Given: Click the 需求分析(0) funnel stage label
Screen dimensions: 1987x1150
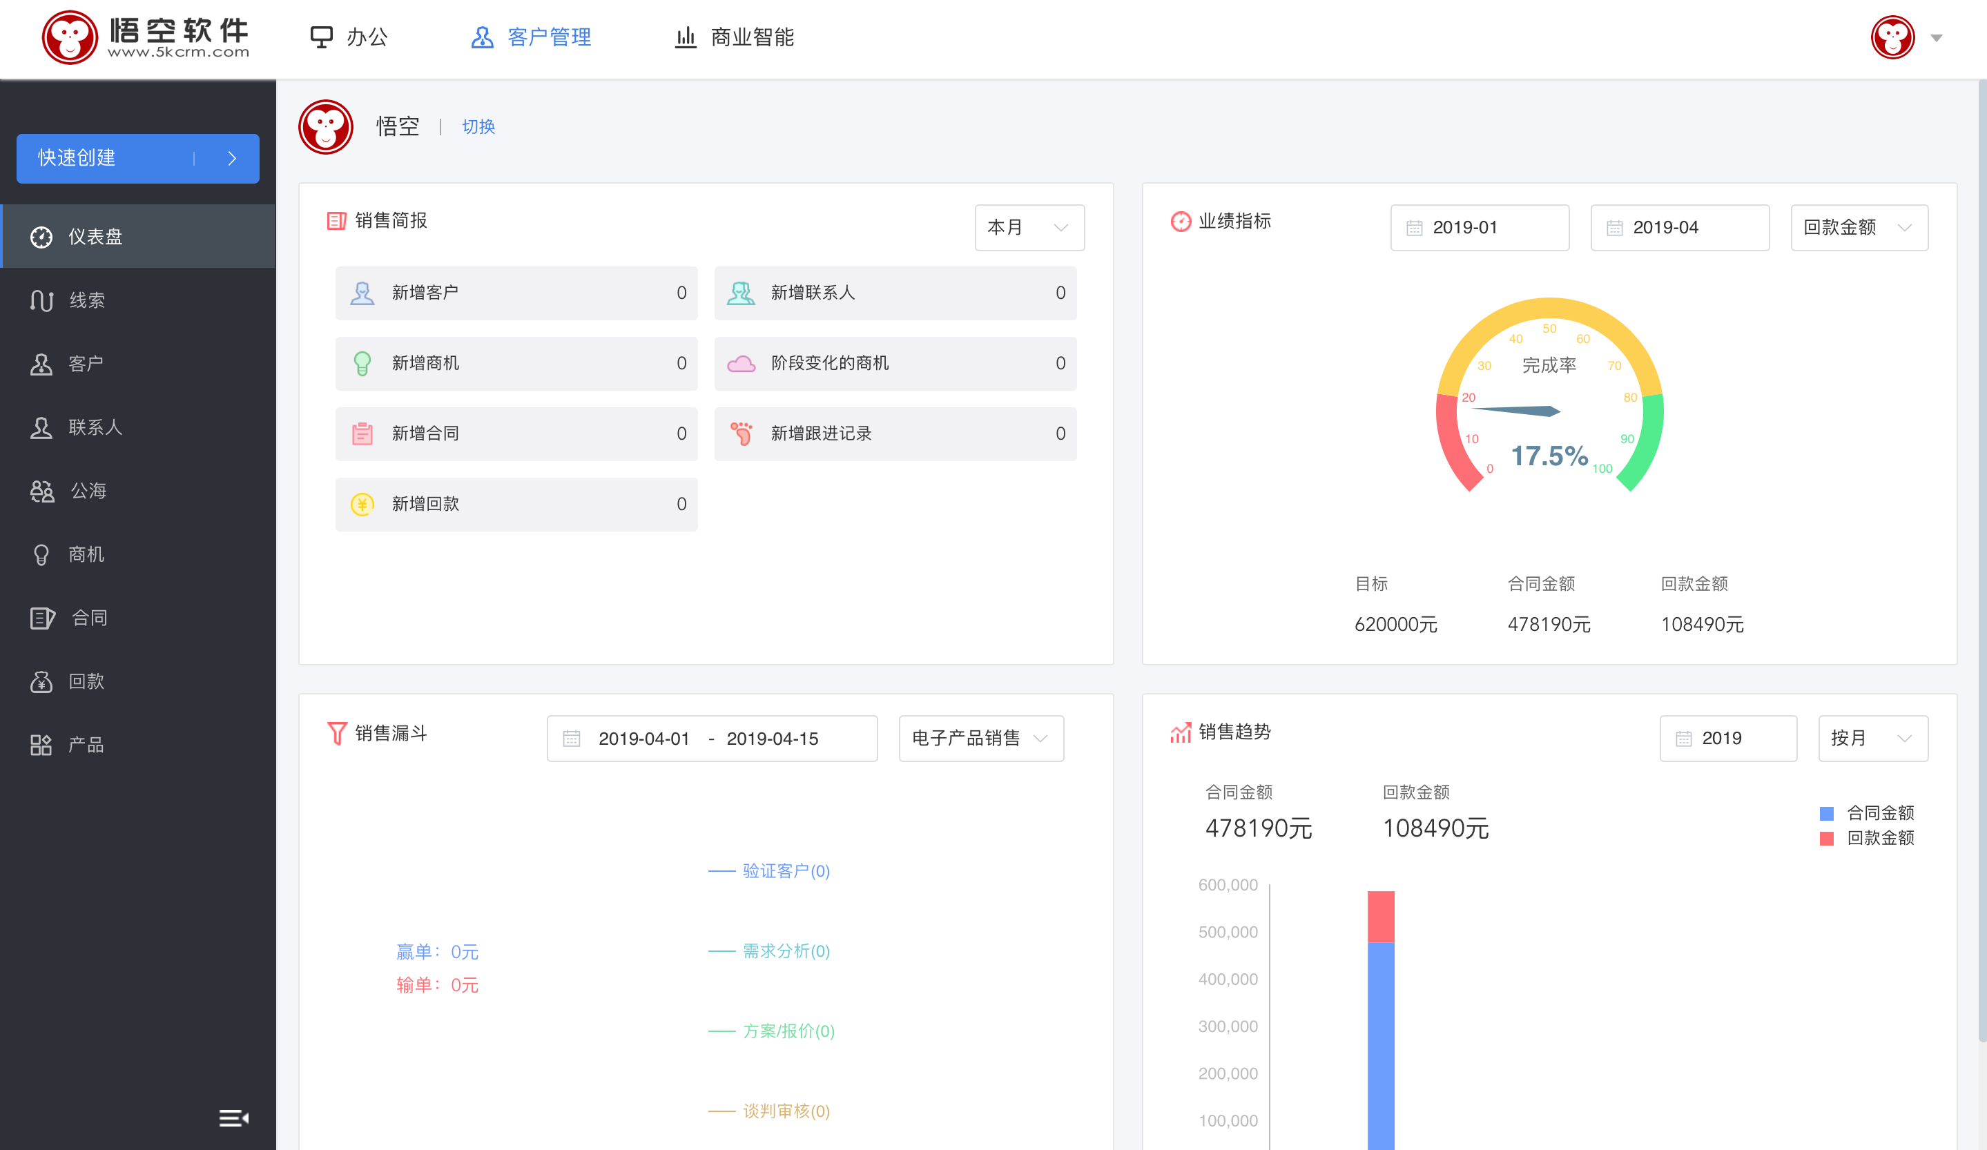Looking at the screenshot, I should click(x=786, y=951).
